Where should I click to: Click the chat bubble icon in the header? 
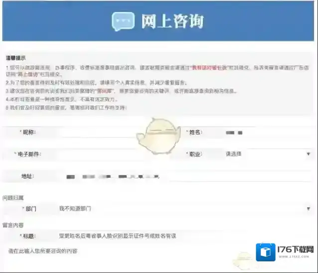click(123, 21)
